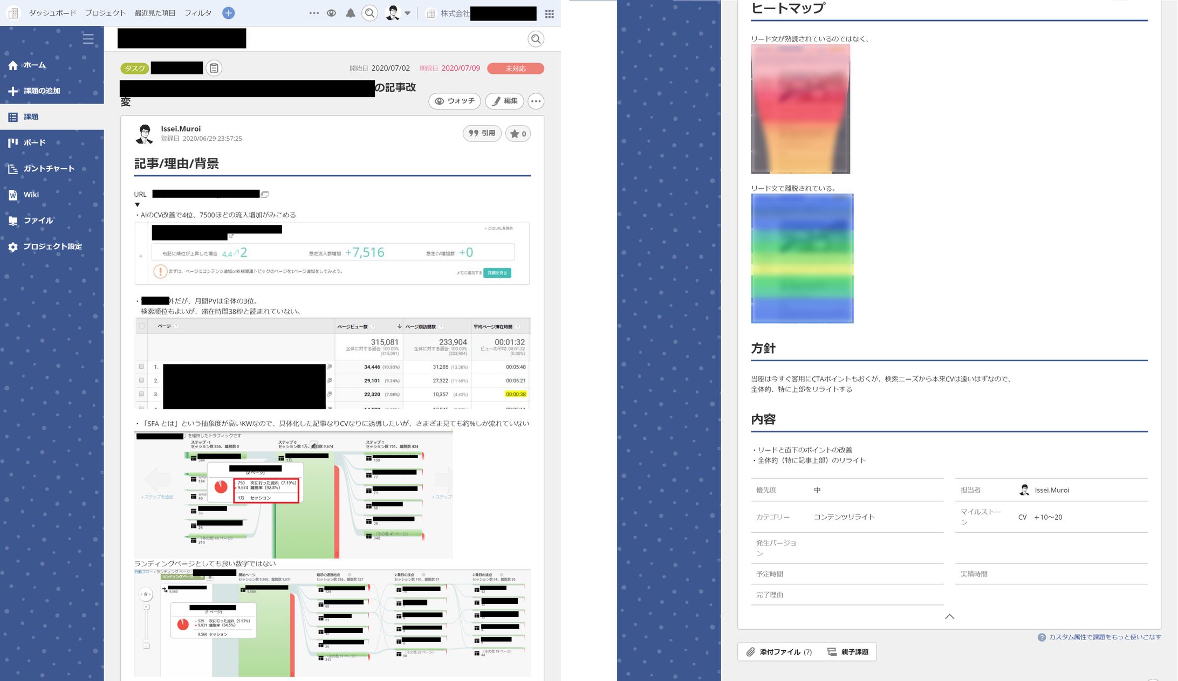Open the user avatar dropdown arrow
The height and width of the screenshot is (681, 1178).
click(x=407, y=13)
